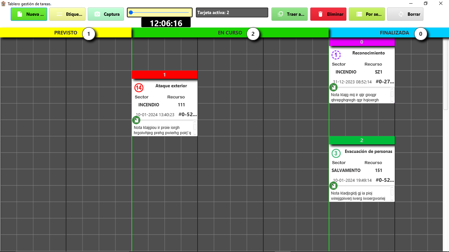The height and width of the screenshot is (252, 449).
Task: Click the #0-52... code on Ataque exterior card
Action: [x=188, y=115]
